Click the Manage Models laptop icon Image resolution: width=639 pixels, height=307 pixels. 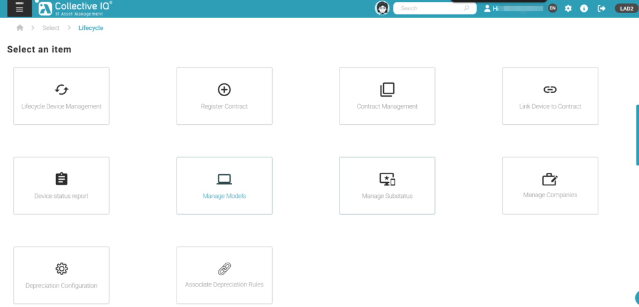[224, 179]
